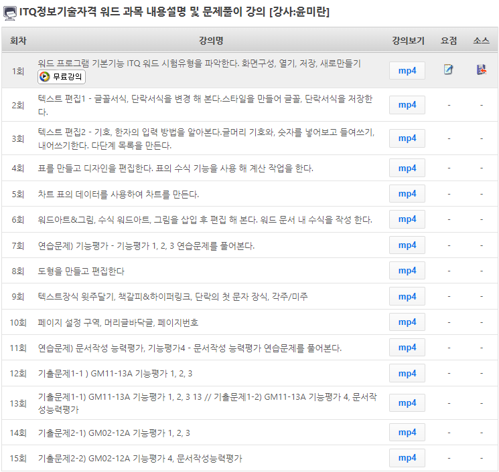Click the 소스 column header

click(x=481, y=41)
